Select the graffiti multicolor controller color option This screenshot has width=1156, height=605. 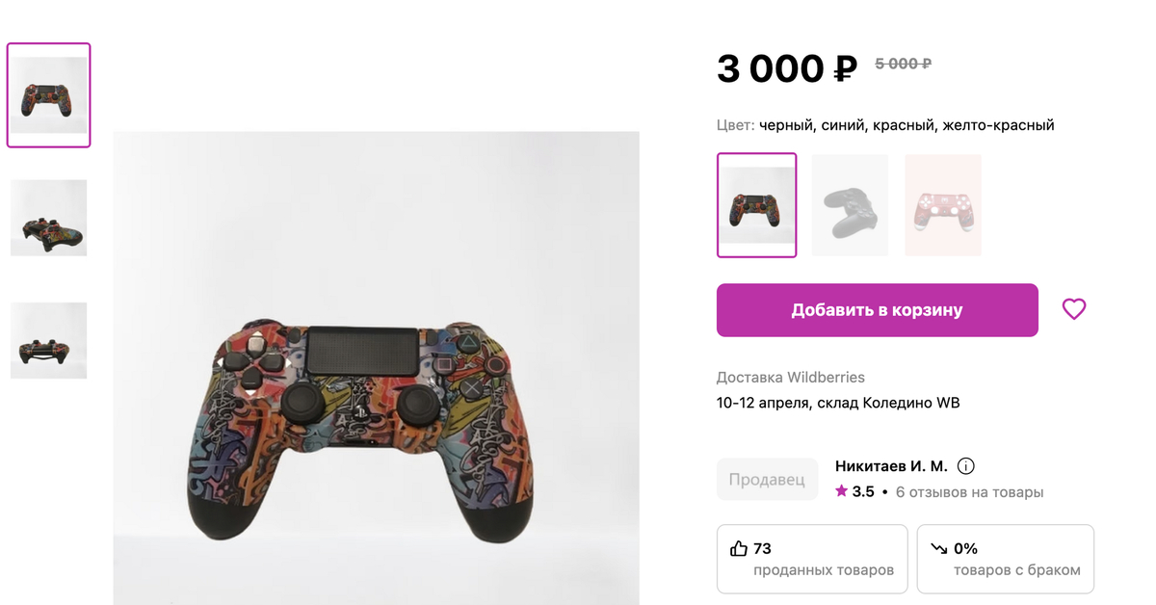(x=756, y=205)
